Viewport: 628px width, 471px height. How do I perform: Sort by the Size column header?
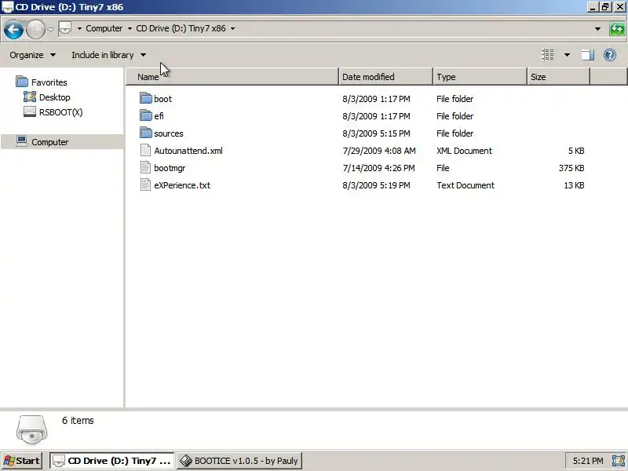[558, 76]
